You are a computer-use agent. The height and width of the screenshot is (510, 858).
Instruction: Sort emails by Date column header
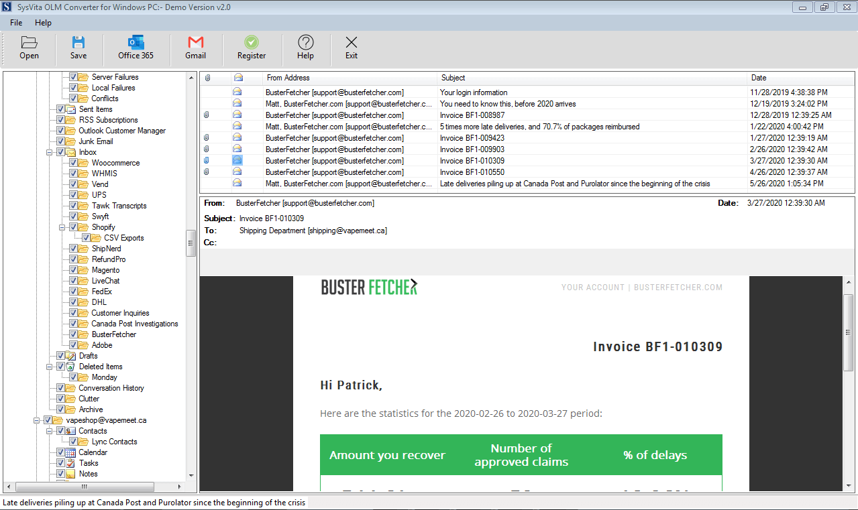click(x=801, y=78)
